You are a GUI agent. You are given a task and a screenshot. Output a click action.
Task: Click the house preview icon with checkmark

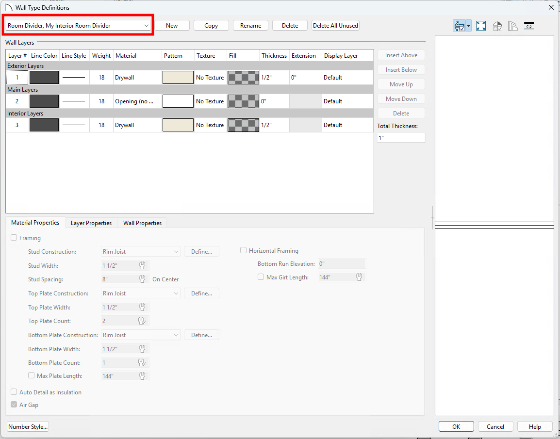(x=497, y=26)
